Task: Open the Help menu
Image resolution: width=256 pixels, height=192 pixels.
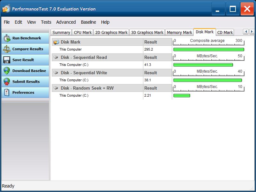Action: [x=105, y=22]
